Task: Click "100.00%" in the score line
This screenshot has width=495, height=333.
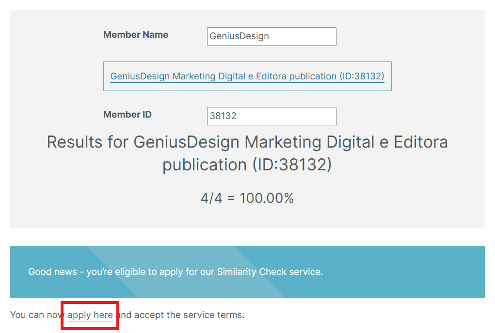Action: coord(267,198)
